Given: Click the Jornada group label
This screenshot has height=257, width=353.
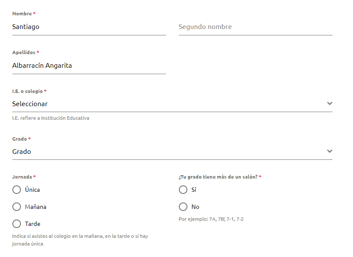Looking at the screenshot, I should tap(22, 176).
